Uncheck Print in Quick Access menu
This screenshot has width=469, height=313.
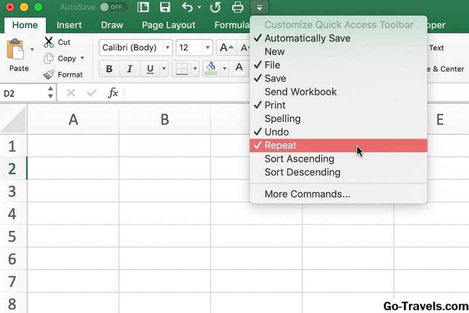click(338, 106)
